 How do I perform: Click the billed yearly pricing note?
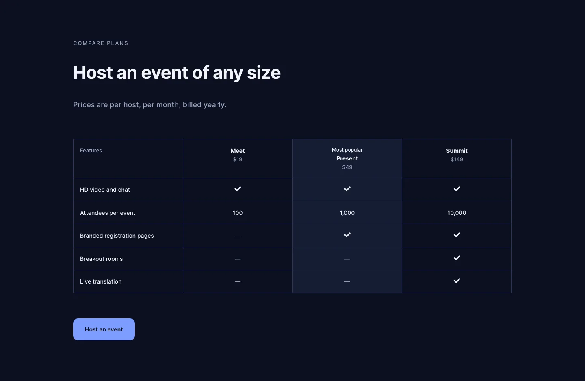(150, 105)
